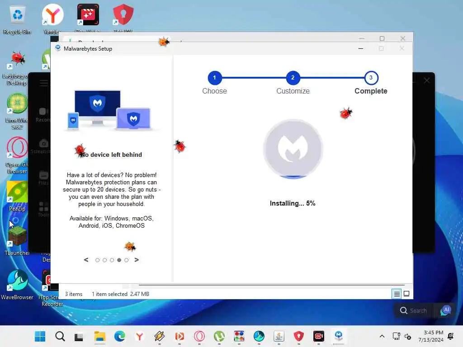Open the Yandex browser desktop shortcut
The image size is (463, 347).
52,19
